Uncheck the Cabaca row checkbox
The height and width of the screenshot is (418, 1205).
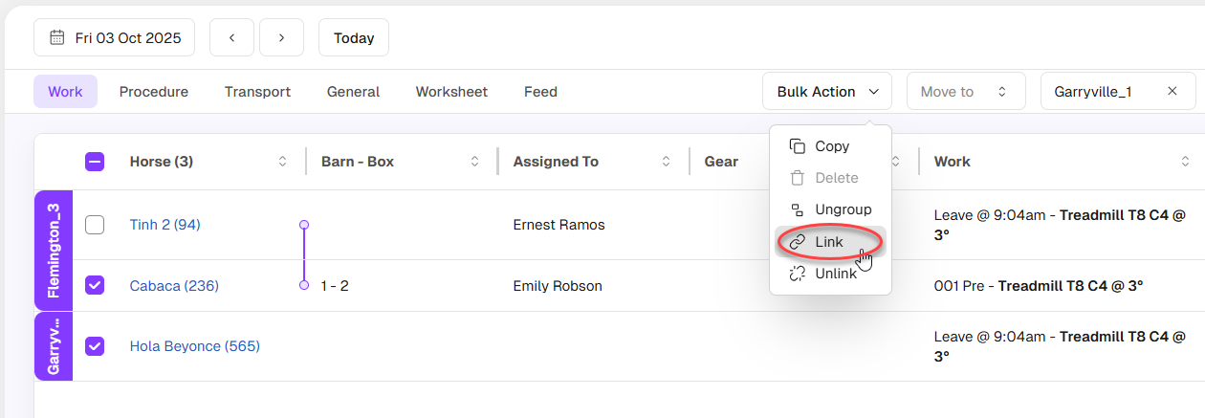[x=95, y=285]
